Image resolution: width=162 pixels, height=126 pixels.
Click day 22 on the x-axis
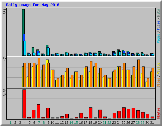(109, 123)
